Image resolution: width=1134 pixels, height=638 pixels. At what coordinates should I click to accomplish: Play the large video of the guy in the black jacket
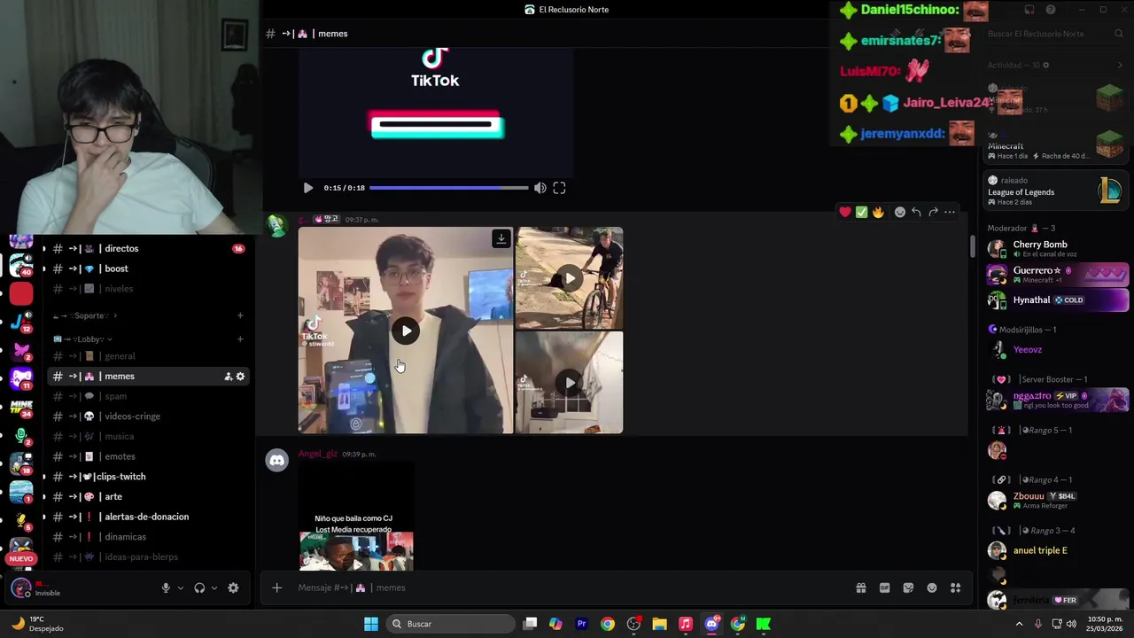click(x=406, y=331)
